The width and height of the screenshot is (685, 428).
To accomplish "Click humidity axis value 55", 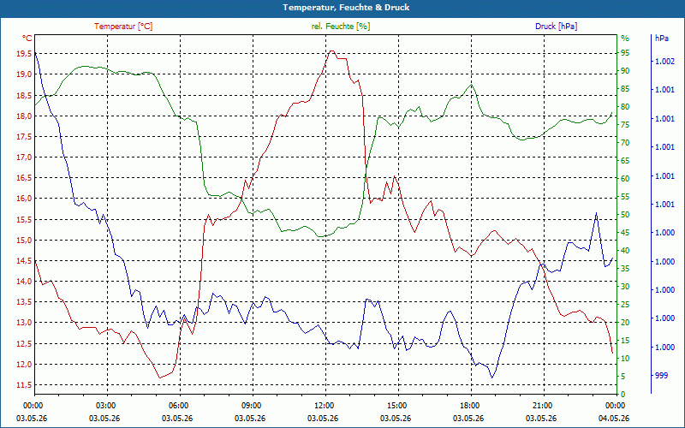I will (625, 197).
